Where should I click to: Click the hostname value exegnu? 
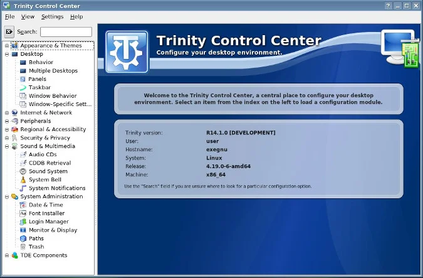coord(217,149)
